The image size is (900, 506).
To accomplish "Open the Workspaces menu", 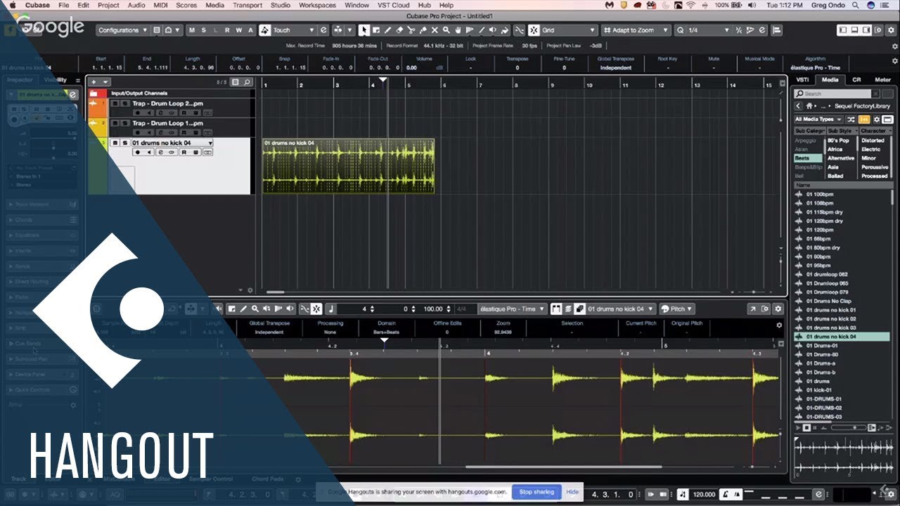I will click(317, 5).
